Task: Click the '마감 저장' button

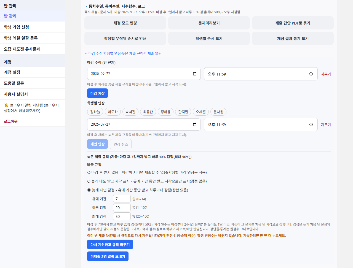Action: (x=97, y=93)
